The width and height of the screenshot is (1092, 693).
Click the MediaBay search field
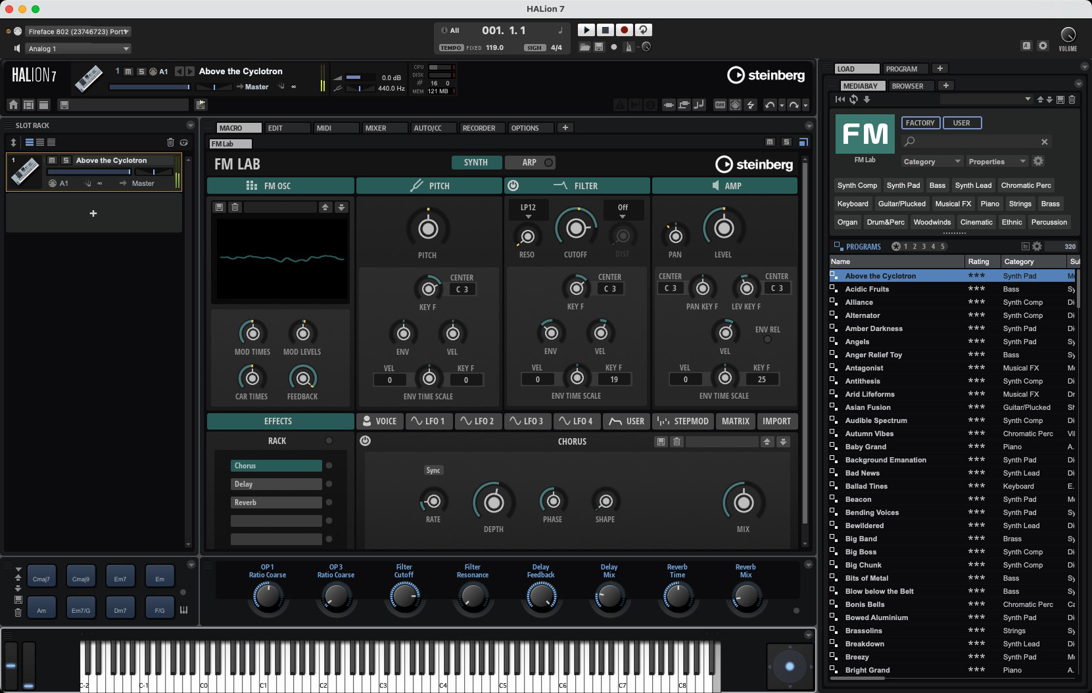point(977,142)
